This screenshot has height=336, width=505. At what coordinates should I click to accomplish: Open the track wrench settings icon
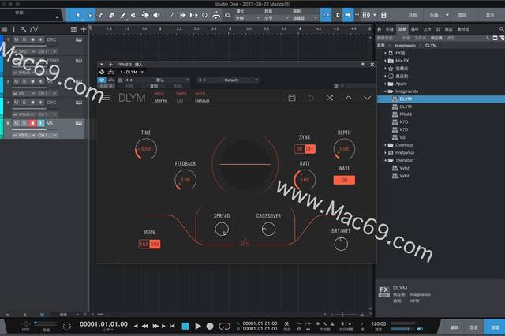coord(24,29)
